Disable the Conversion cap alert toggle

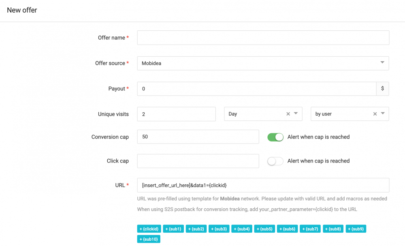pos(275,137)
